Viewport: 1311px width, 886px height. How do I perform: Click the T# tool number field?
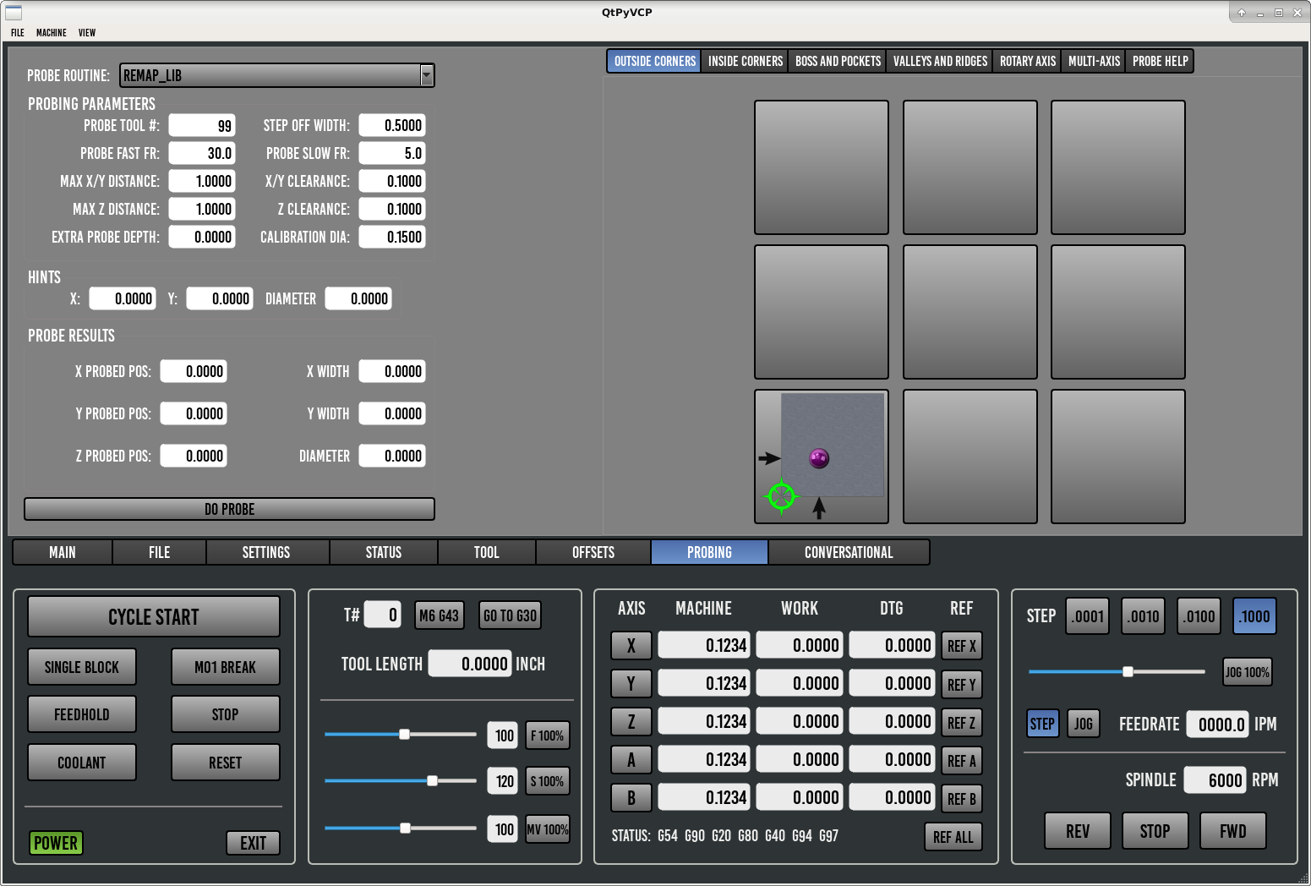click(x=382, y=615)
